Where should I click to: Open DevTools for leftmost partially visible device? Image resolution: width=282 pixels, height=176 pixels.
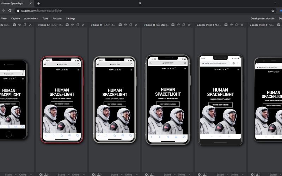pyautogui.click(x=20, y=25)
